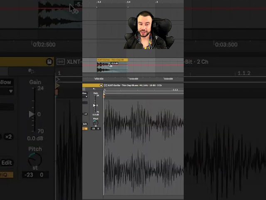
Task: Click the sample file icon beside XLNT-Gorilla filename
Action: (x=106, y=85)
